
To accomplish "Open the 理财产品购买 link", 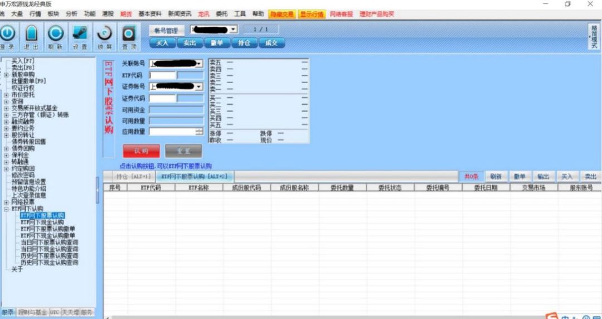I will 377,14.
